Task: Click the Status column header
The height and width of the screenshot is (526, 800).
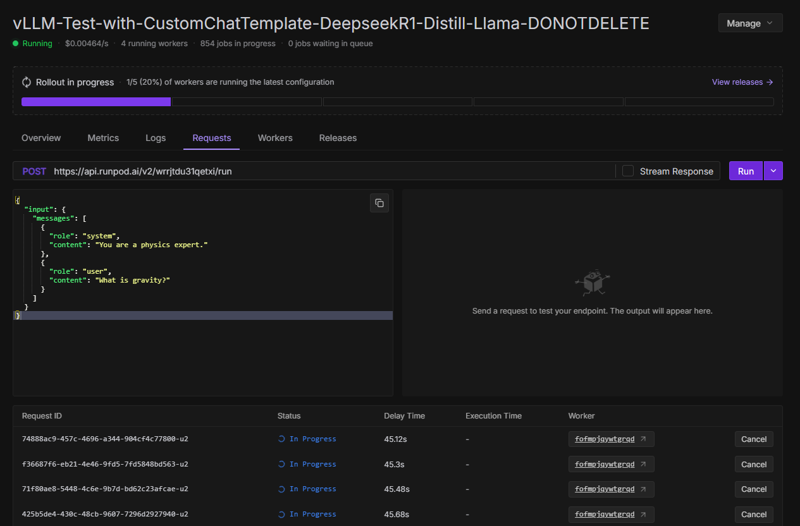Action: point(289,416)
